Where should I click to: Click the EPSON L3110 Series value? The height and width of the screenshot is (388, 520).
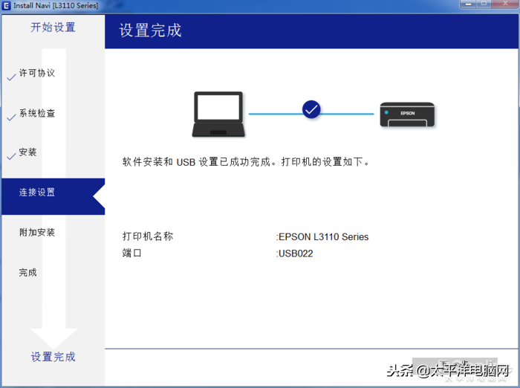pyautogui.click(x=323, y=236)
